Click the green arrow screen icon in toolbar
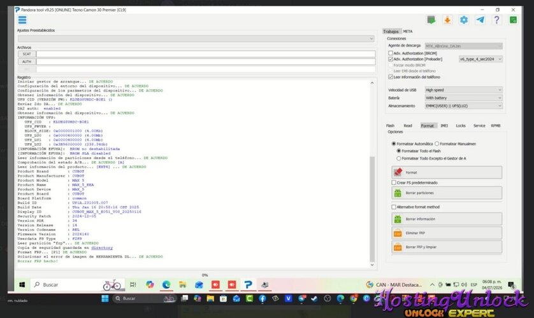 [x=431, y=20]
